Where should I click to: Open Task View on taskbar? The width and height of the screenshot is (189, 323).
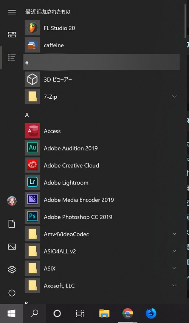point(80,314)
